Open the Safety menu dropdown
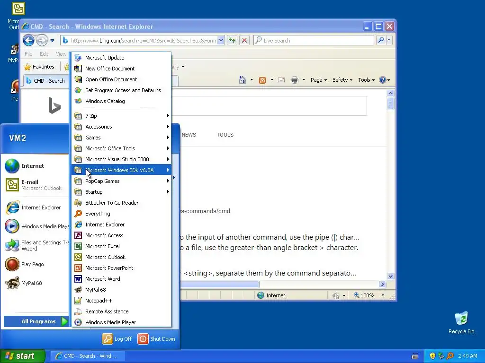Image resolution: width=485 pixels, height=363 pixels. [x=342, y=80]
